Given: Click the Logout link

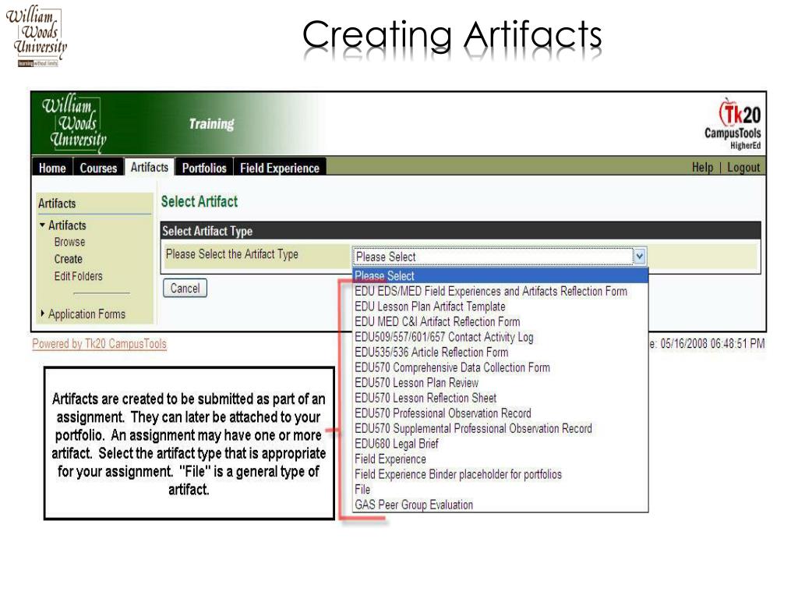Looking at the screenshot, I should click(x=743, y=167).
